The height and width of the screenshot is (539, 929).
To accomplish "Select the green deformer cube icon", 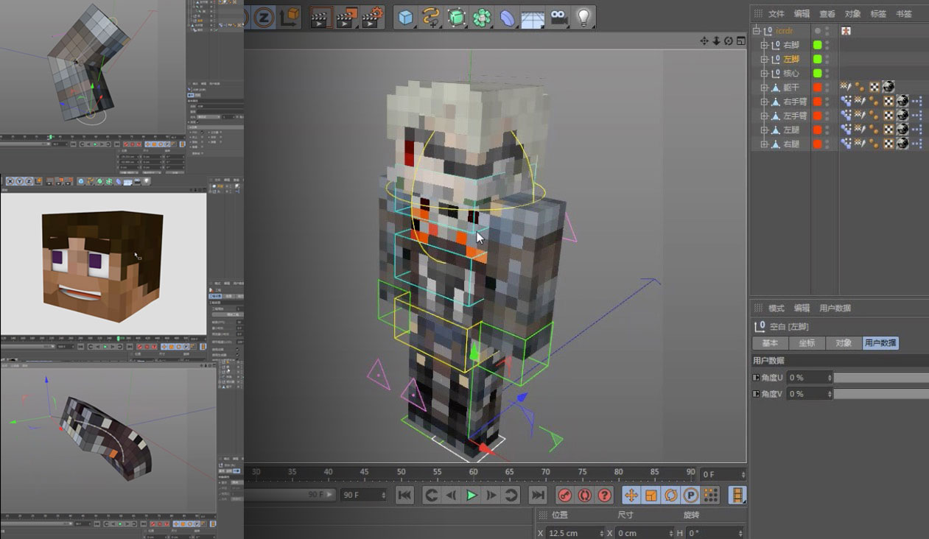I will (458, 18).
